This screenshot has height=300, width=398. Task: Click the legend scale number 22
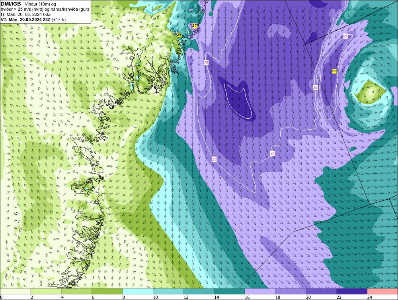point(339,297)
